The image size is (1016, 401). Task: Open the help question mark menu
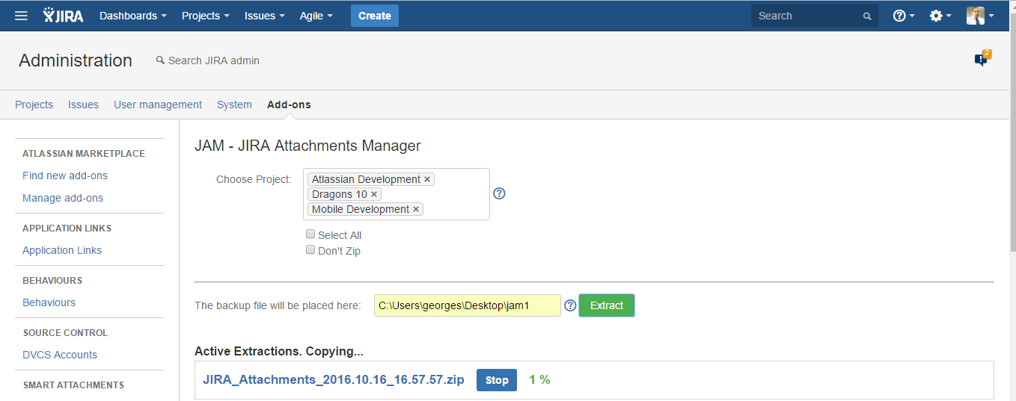point(903,16)
